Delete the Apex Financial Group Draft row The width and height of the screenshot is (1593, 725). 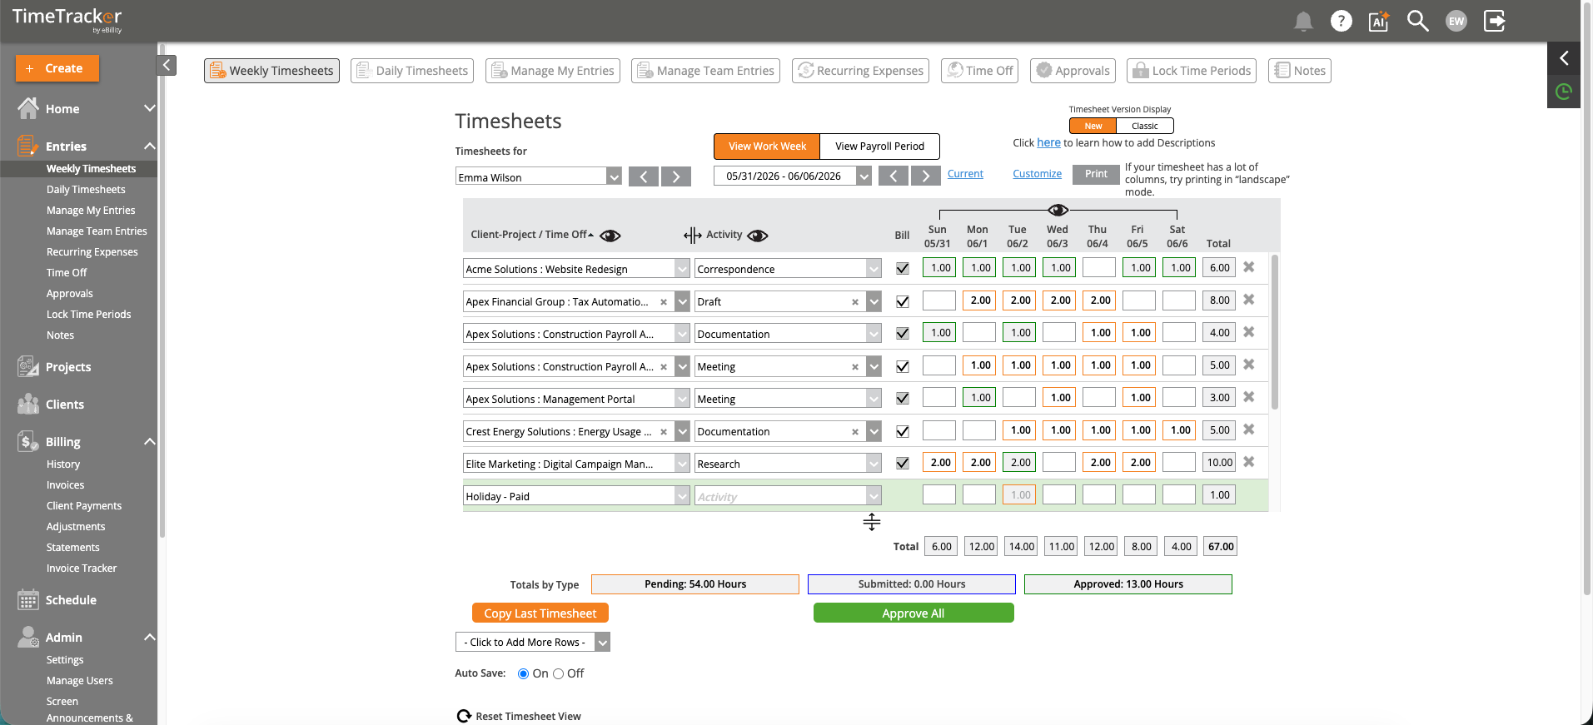click(1248, 300)
